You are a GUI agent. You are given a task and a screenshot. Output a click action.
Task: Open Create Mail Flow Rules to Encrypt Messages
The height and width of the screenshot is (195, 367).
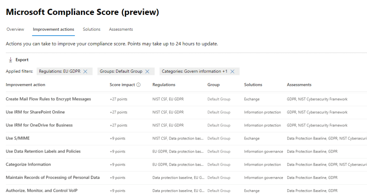(48, 99)
